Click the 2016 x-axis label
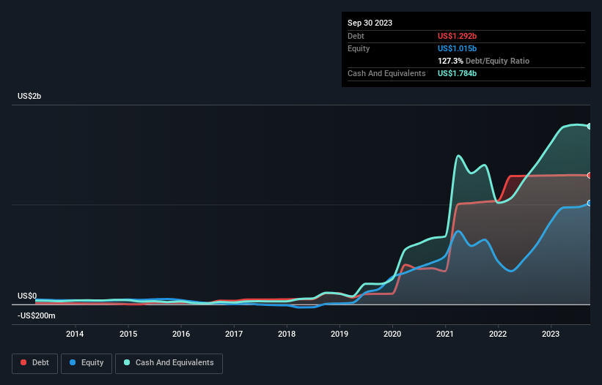The image size is (602, 385). pos(181,334)
